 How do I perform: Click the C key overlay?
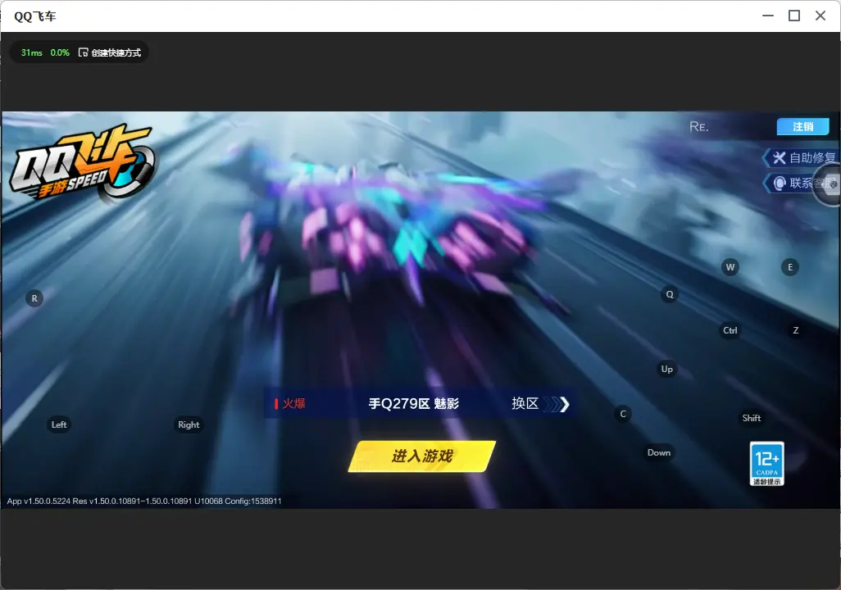click(x=623, y=414)
